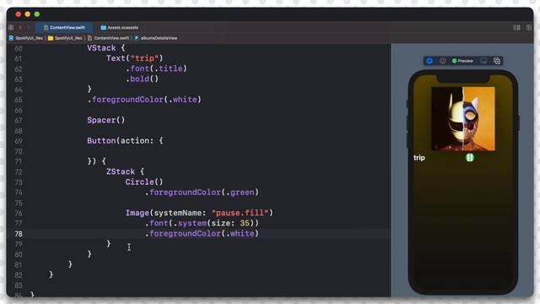Open the preview device settings icon

(x=483, y=61)
